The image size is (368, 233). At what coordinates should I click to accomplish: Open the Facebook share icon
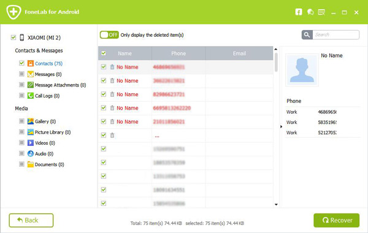[x=299, y=12]
